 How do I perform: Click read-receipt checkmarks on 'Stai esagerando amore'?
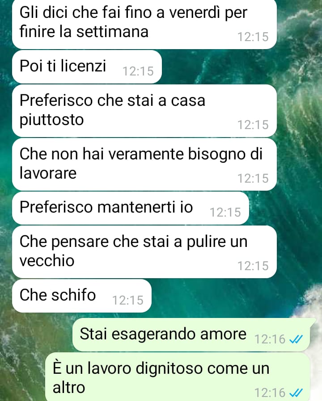pyautogui.click(x=296, y=339)
